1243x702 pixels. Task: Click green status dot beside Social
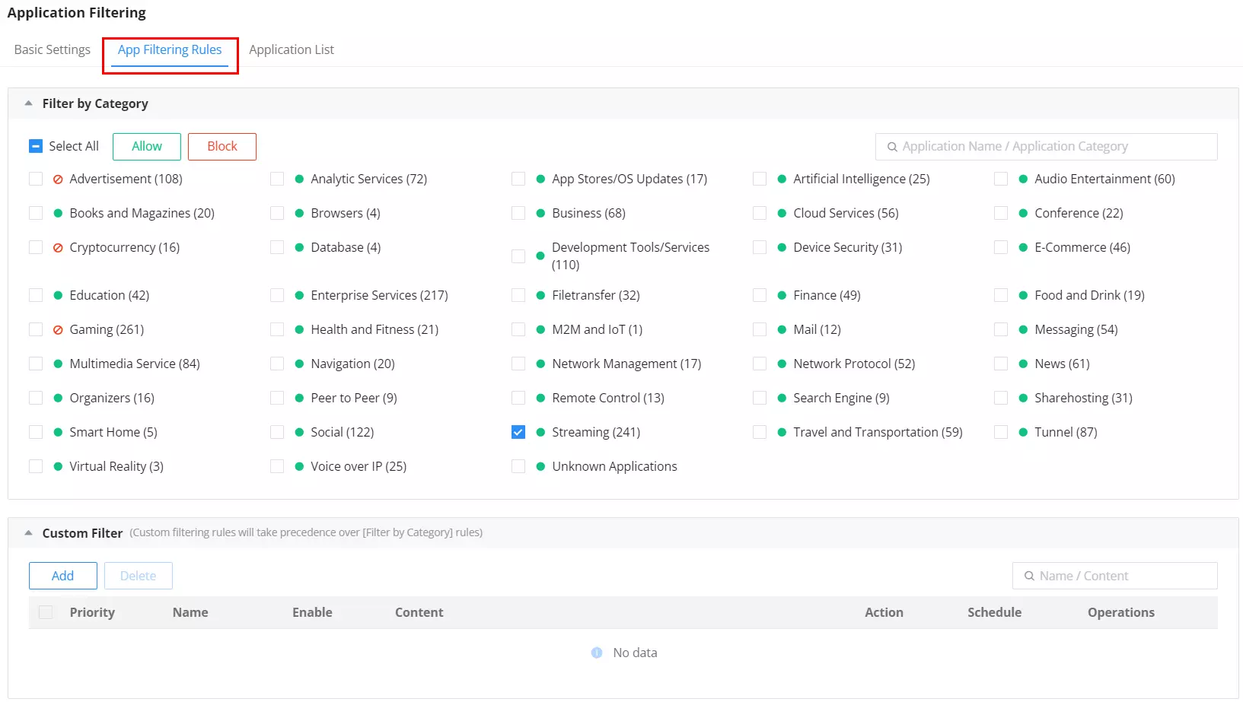tap(299, 433)
